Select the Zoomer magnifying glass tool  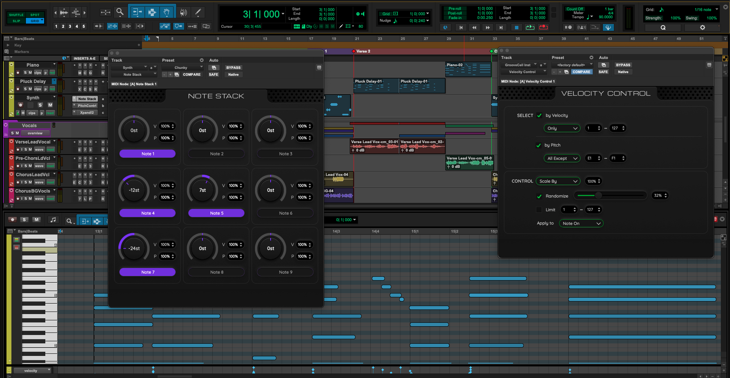click(120, 12)
